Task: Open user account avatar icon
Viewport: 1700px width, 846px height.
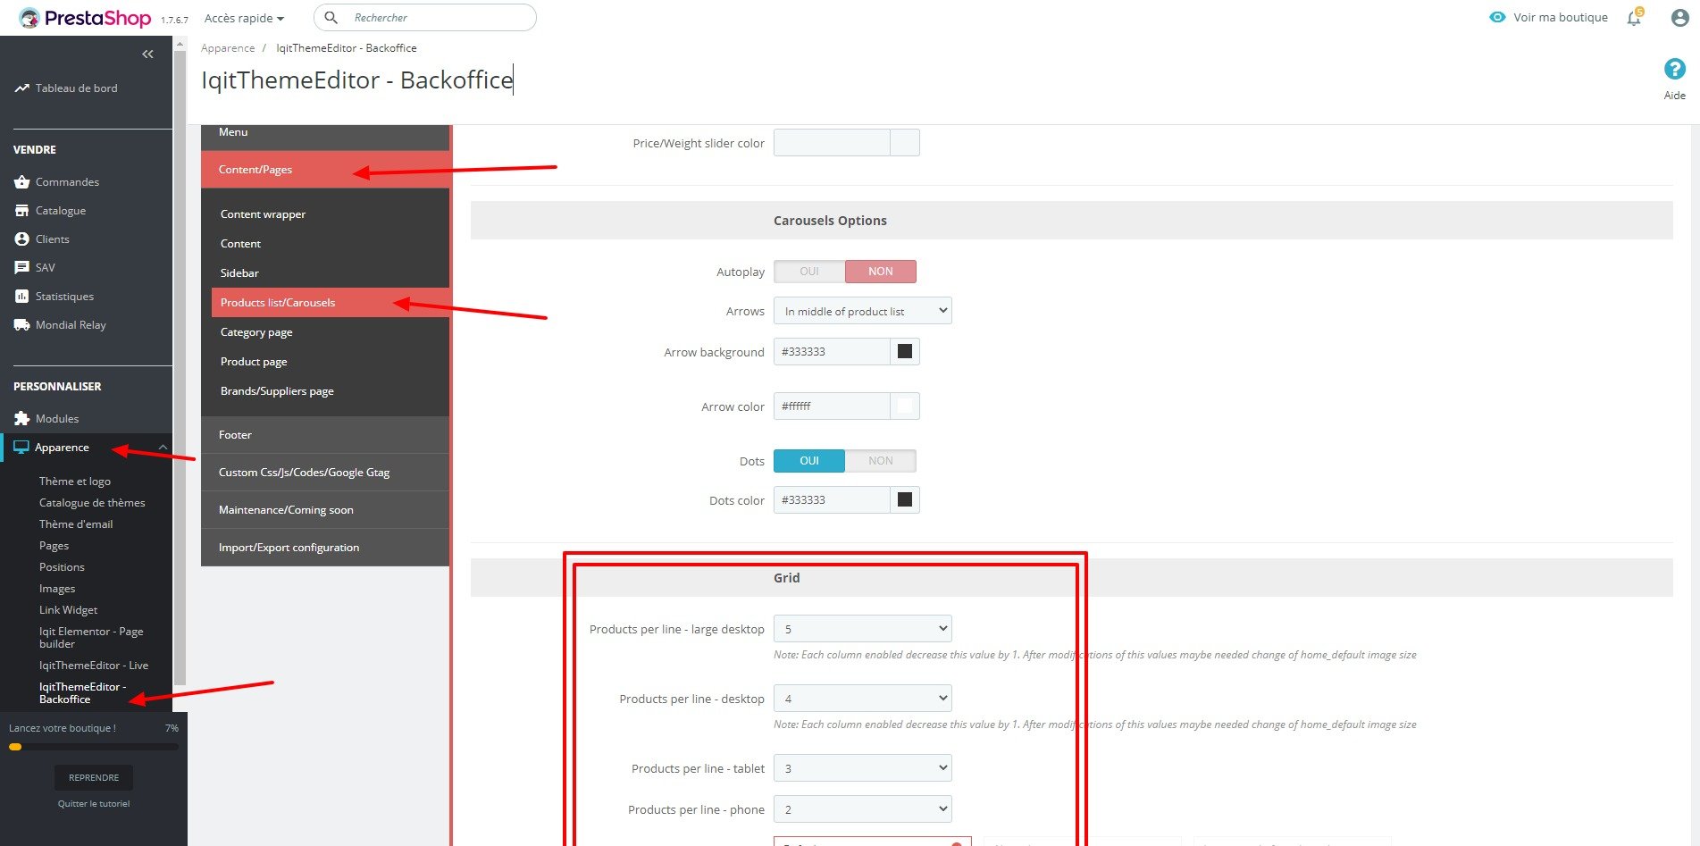Action: 1679,18
